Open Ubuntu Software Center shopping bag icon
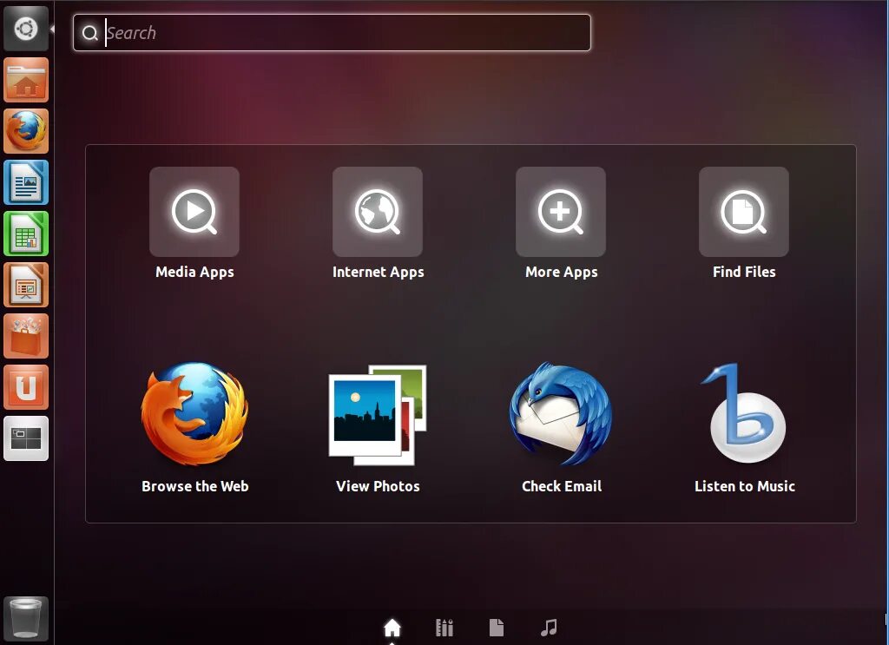Screen dimensions: 889x645 pos(26,336)
